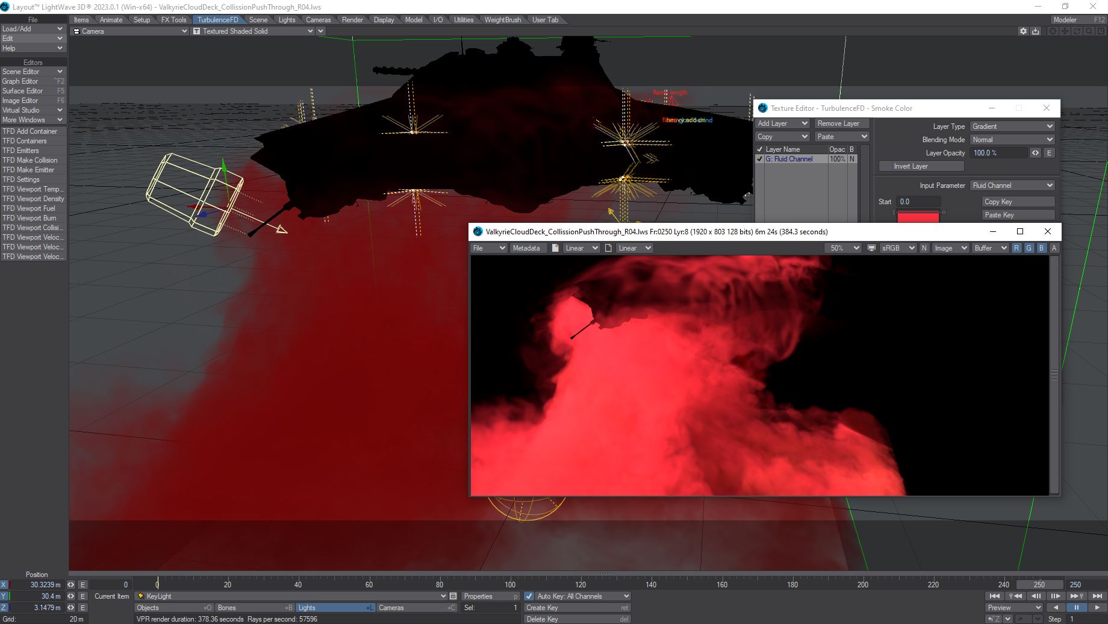Click the save viewport download icon

(1035, 31)
